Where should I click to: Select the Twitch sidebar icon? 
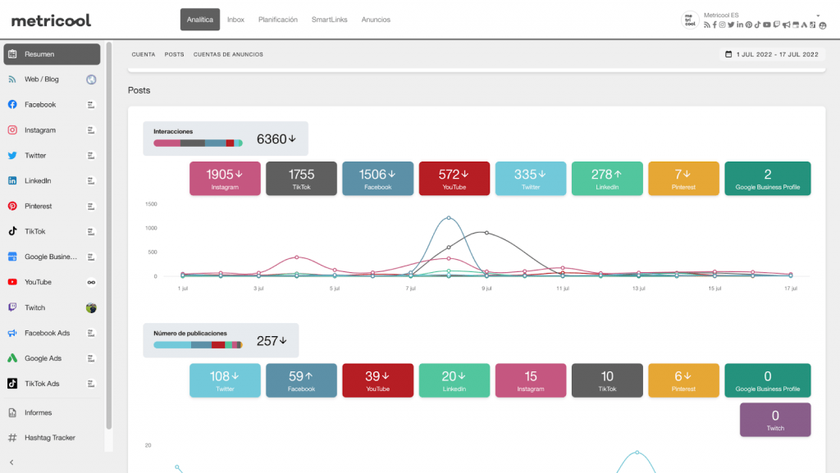(x=12, y=307)
